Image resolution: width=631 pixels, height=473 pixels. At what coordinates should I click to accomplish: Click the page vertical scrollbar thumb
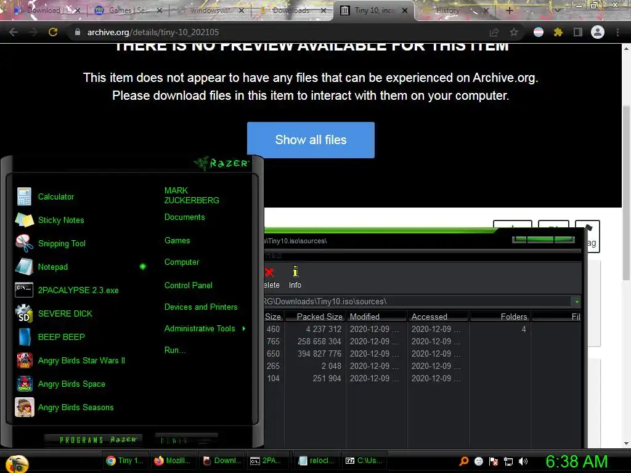click(x=626, y=193)
